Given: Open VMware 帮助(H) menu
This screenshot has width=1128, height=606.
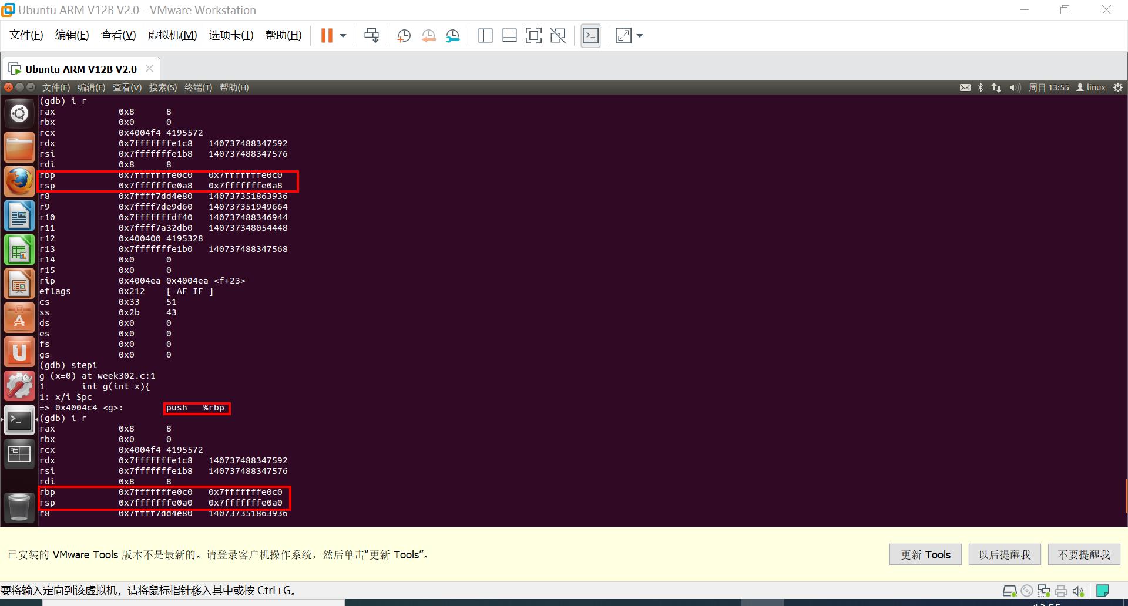Looking at the screenshot, I should click(283, 35).
